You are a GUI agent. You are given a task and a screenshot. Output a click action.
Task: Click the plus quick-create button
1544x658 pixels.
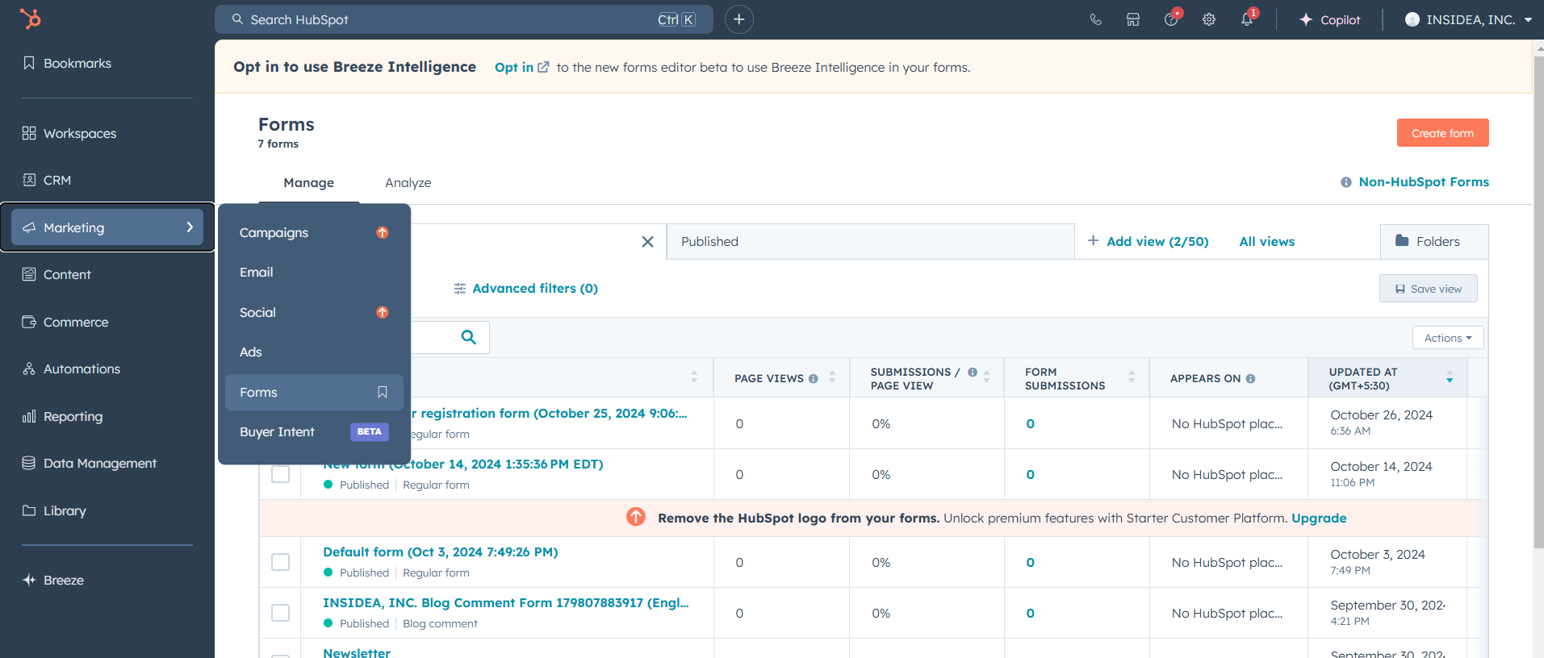(739, 19)
